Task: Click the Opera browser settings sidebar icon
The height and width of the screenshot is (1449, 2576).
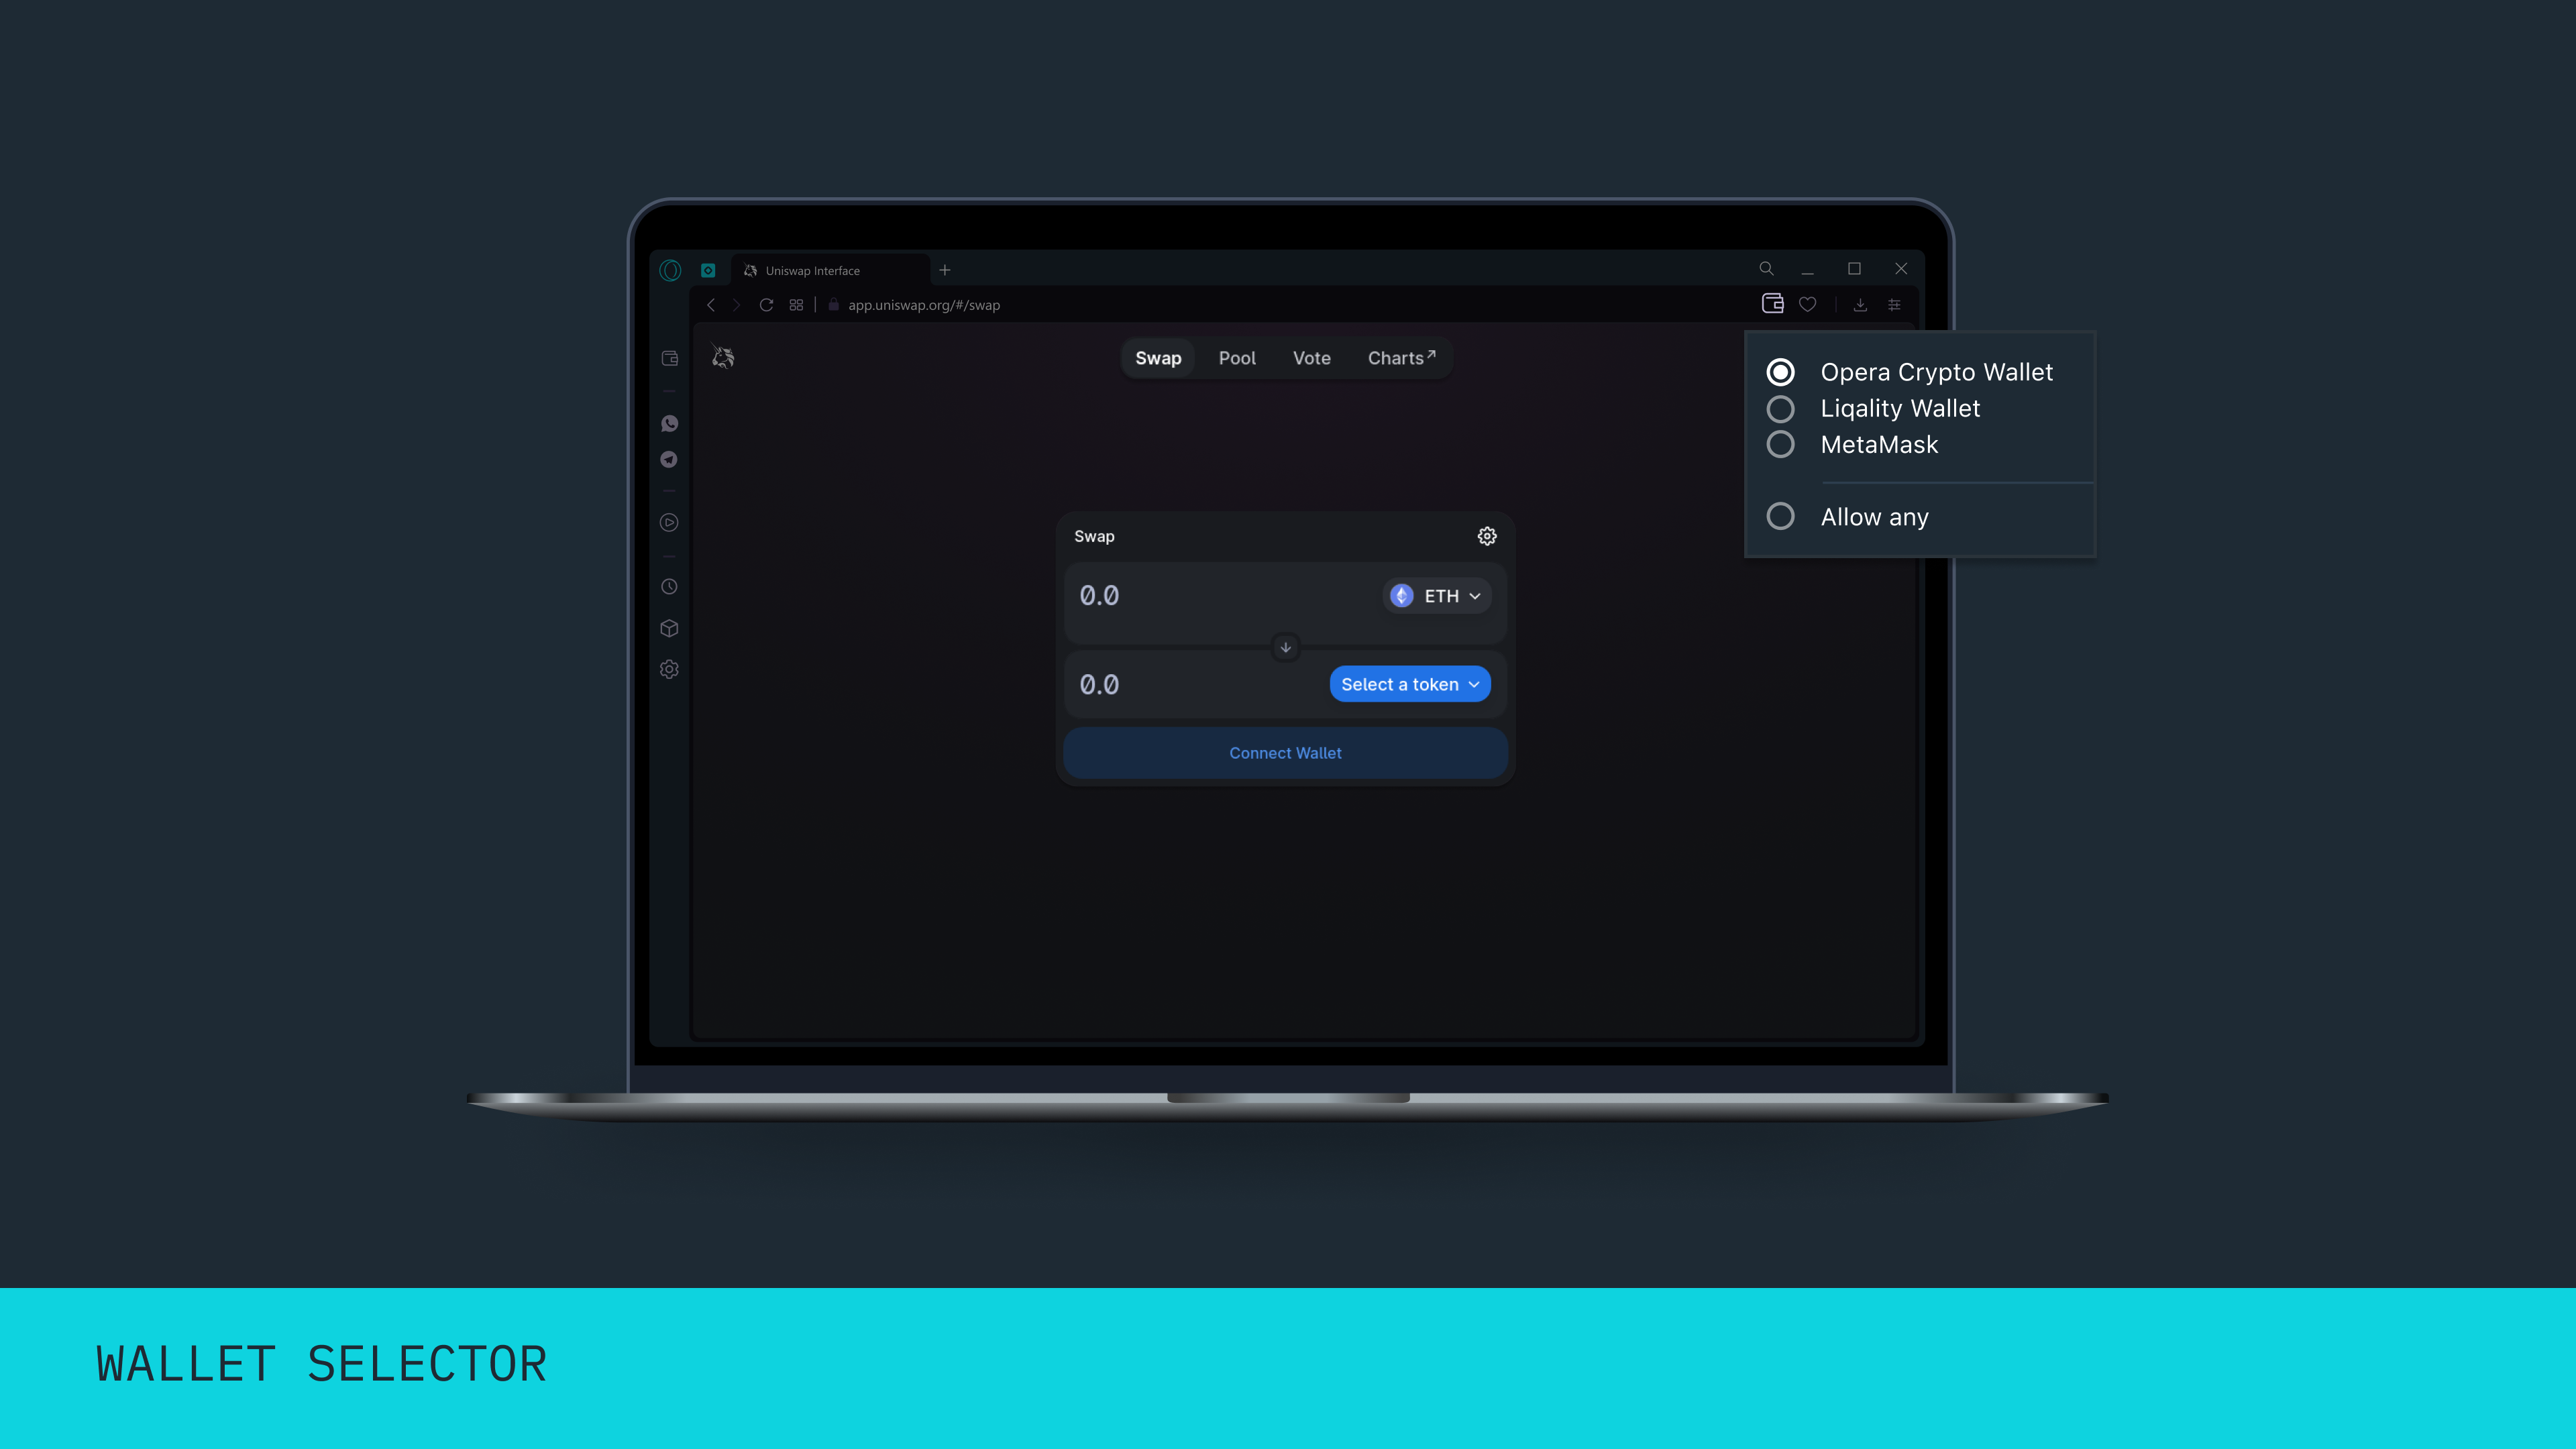Action: pyautogui.click(x=671, y=669)
